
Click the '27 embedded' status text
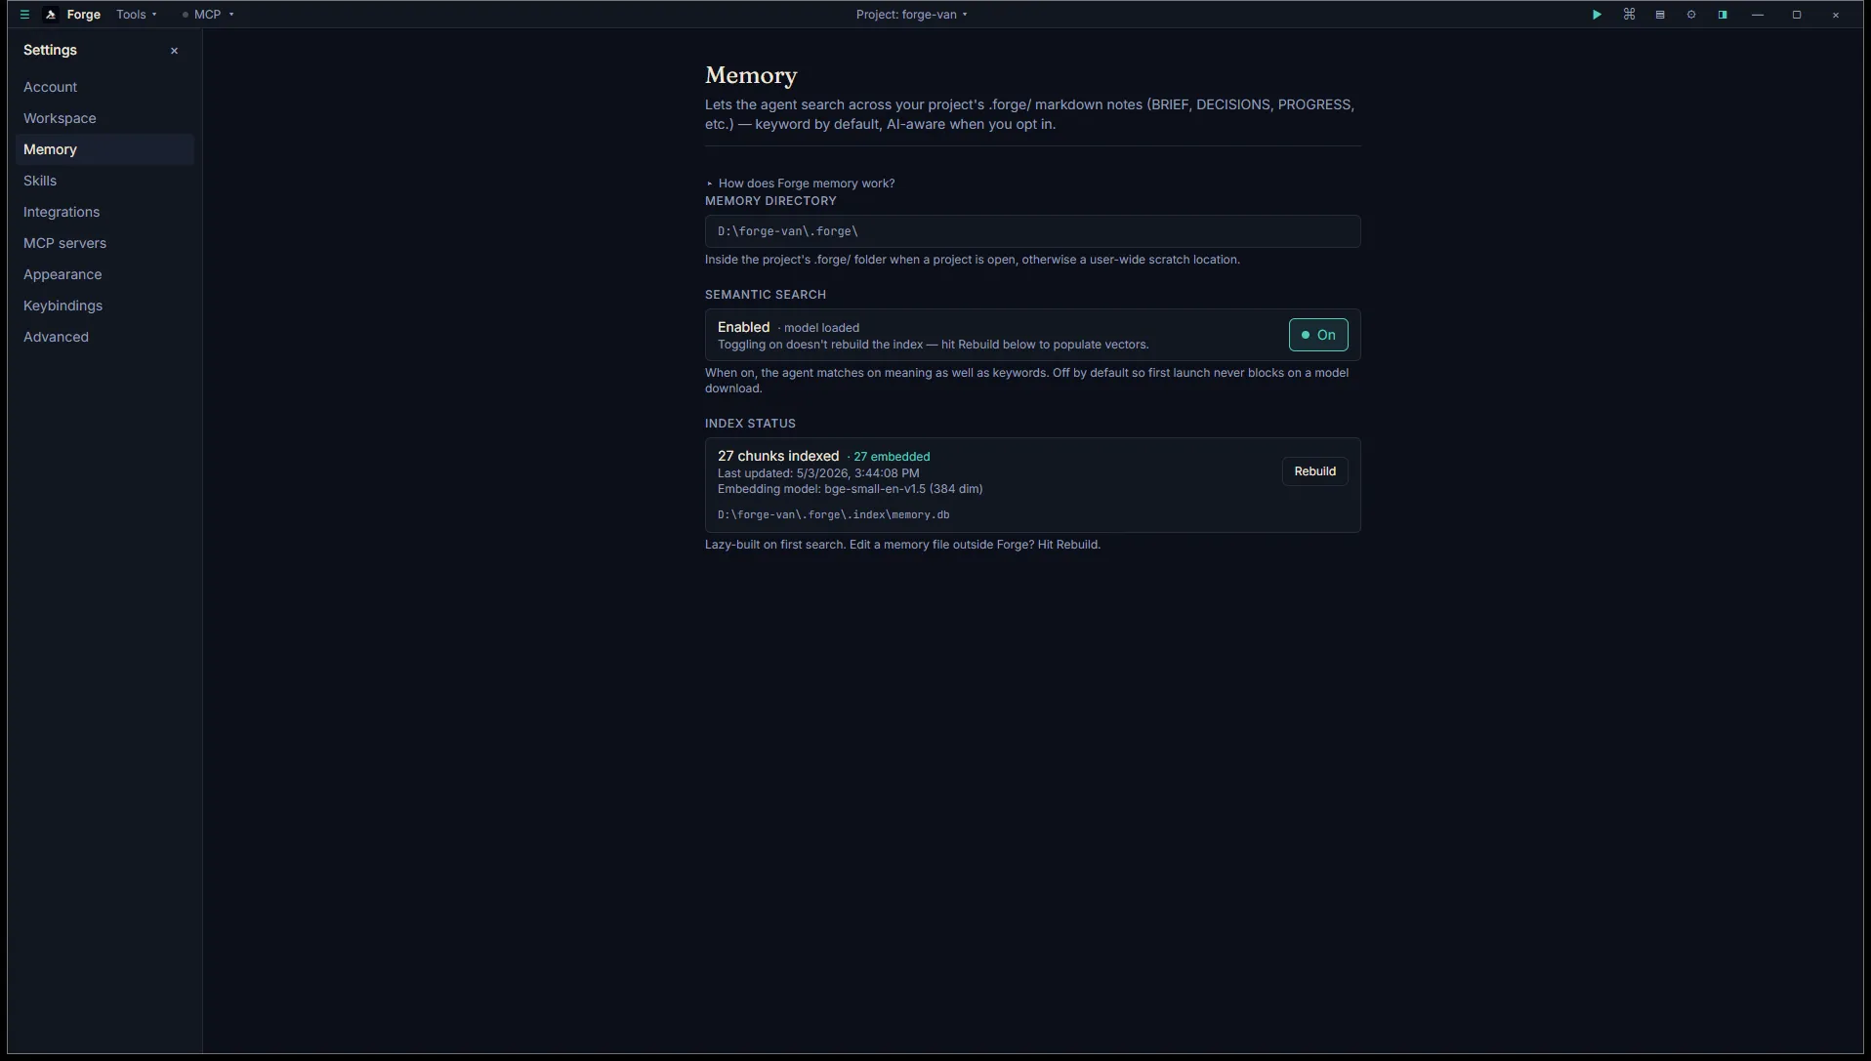[x=892, y=457]
